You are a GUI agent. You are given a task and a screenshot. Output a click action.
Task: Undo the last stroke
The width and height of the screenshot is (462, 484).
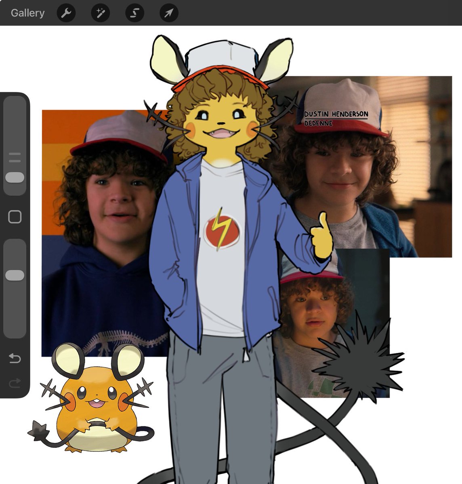click(15, 358)
